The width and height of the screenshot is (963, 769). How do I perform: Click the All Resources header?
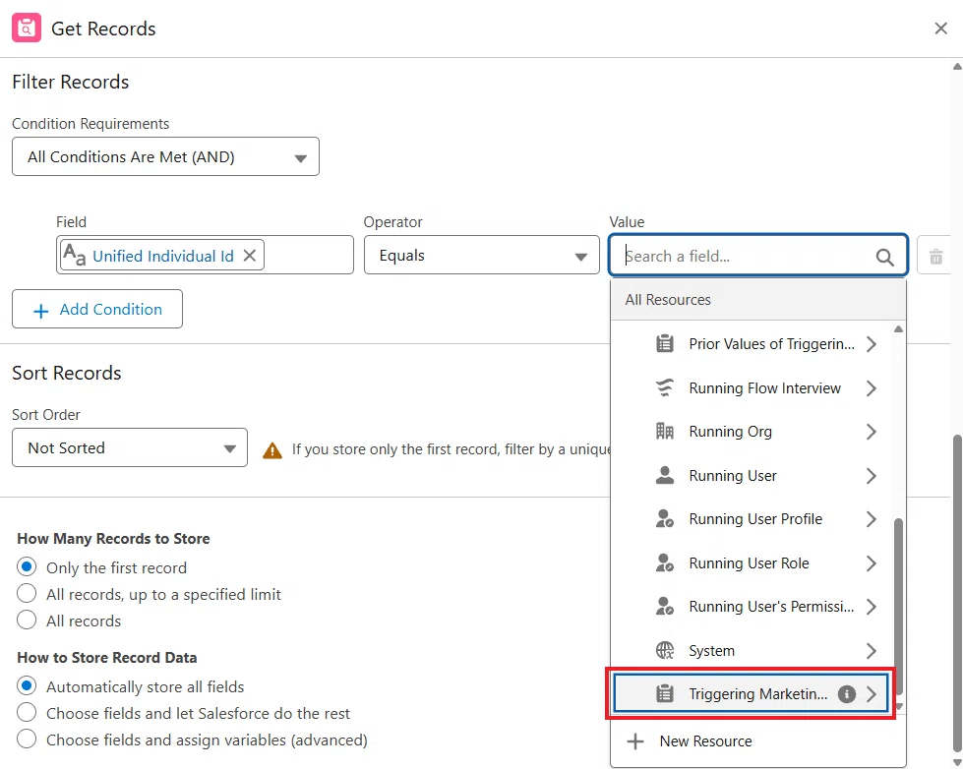(x=757, y=300)
